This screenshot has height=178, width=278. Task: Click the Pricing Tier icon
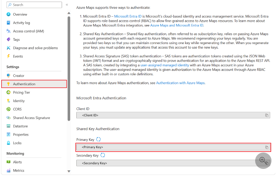(x=8, y=92)
